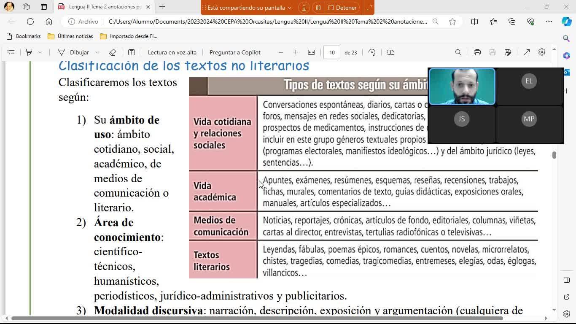Open Browser essentials
Screen dimensions: 576x324
coord(530,22)
